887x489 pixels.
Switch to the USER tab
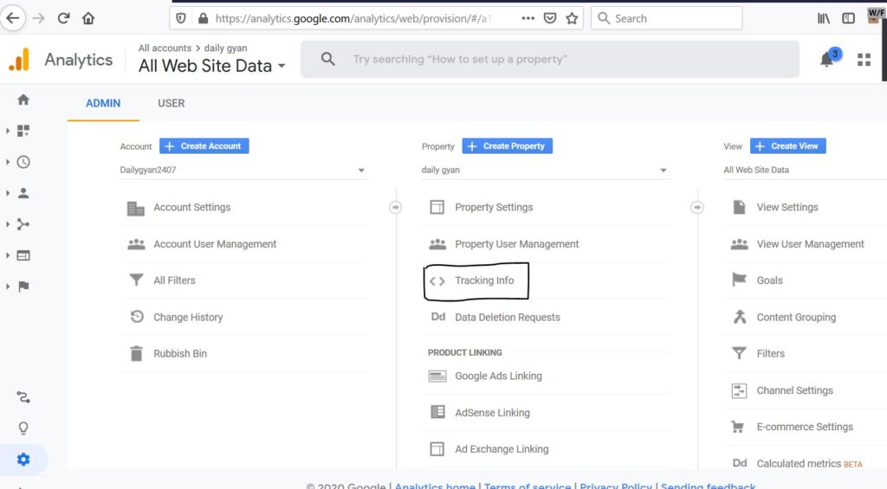(171, 104)
